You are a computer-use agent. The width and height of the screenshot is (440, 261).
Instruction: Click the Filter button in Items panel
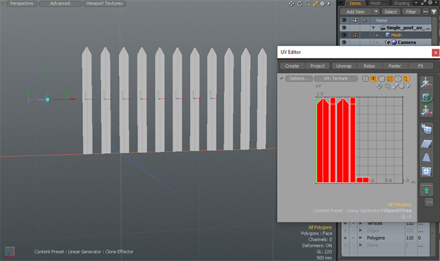[411, 12]
